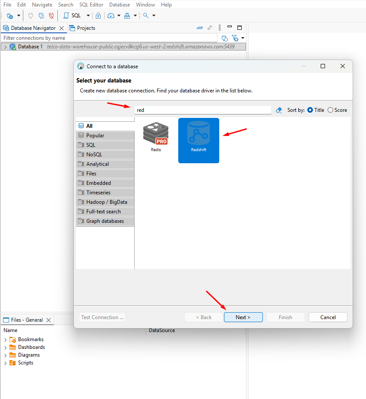Open the Edit menu
Image resolution: width=366 pixels, height=399 pixels.
point(22,5)
